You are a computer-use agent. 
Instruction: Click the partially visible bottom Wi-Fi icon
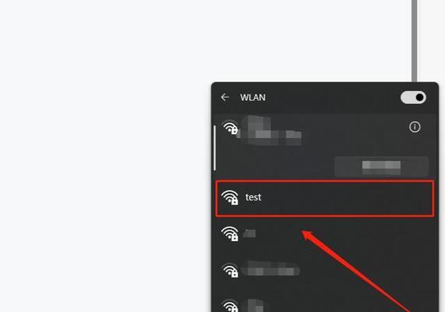230,306
